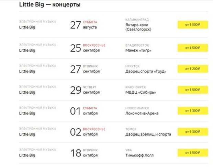Click the Тинькофф Холл venue name
This screenshot has width=213, height=167.
[139, 155]
